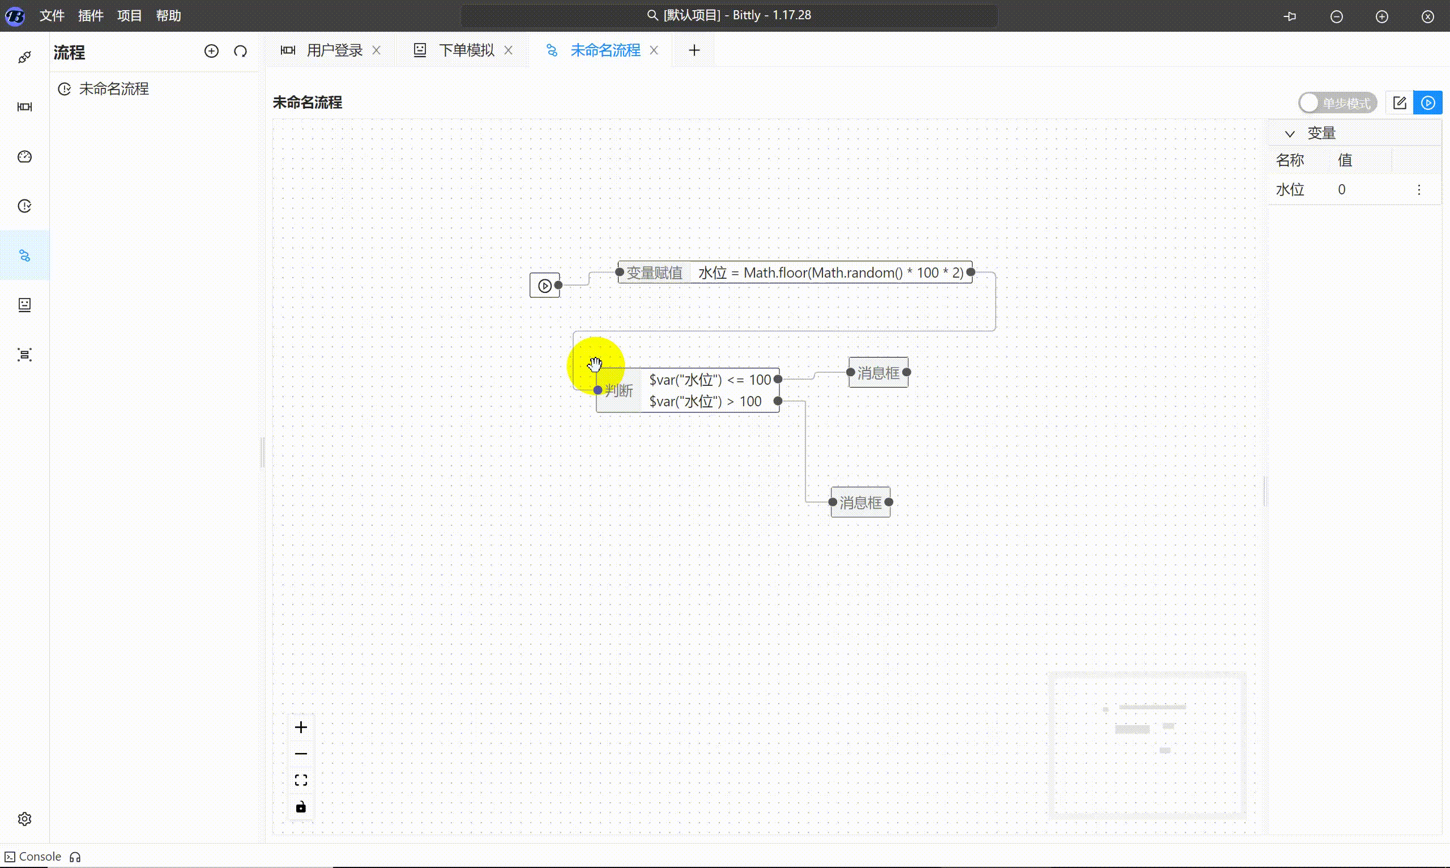Screen dimensions: 1450x868
Task: Open the device connection icon at sidebar top
Action: coord(24,56)
